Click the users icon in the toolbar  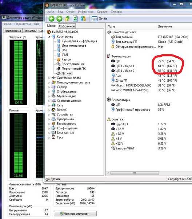pos(83,19)
